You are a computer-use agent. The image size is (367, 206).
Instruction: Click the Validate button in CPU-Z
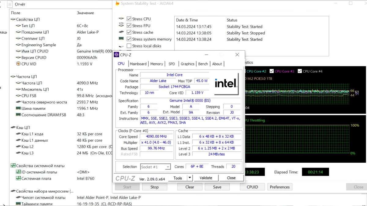206,178
